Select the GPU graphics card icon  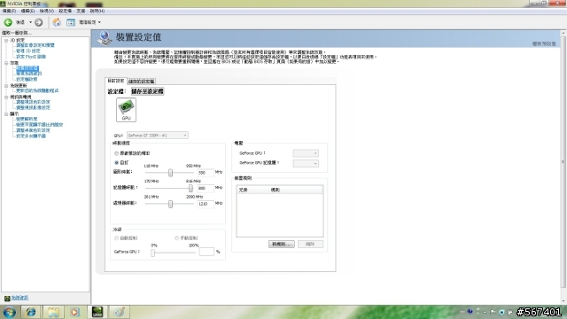tap(126, 110)
